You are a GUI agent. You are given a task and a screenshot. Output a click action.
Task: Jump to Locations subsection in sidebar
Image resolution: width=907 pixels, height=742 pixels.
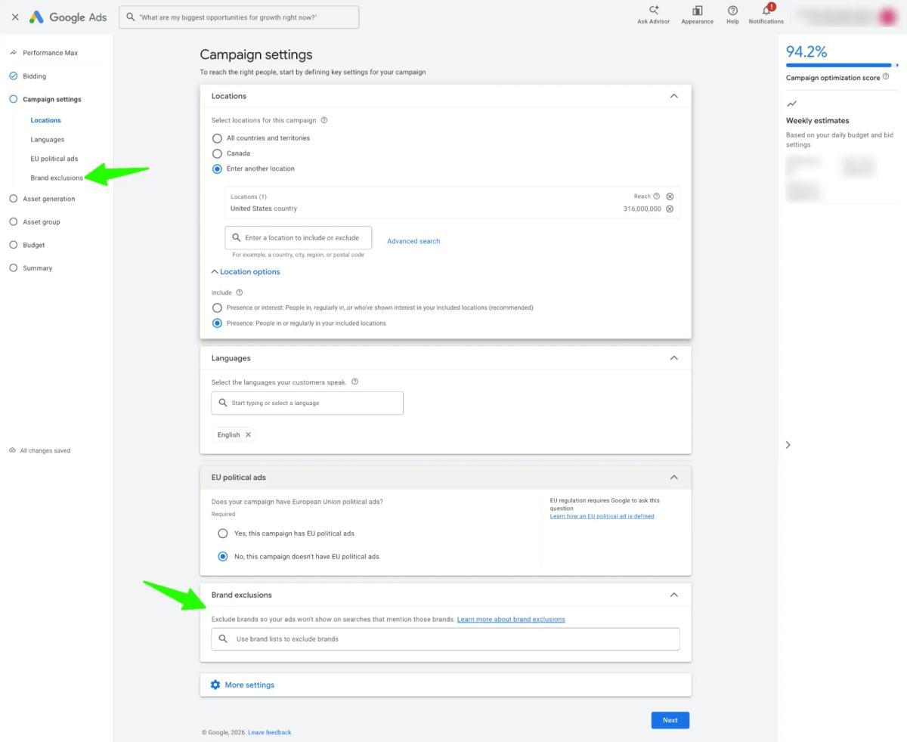click(x=46, y=120)
